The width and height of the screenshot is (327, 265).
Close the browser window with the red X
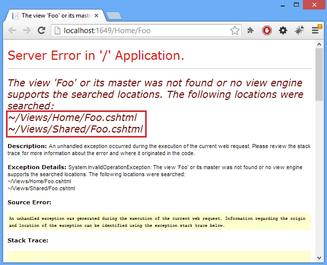[314, 5]
